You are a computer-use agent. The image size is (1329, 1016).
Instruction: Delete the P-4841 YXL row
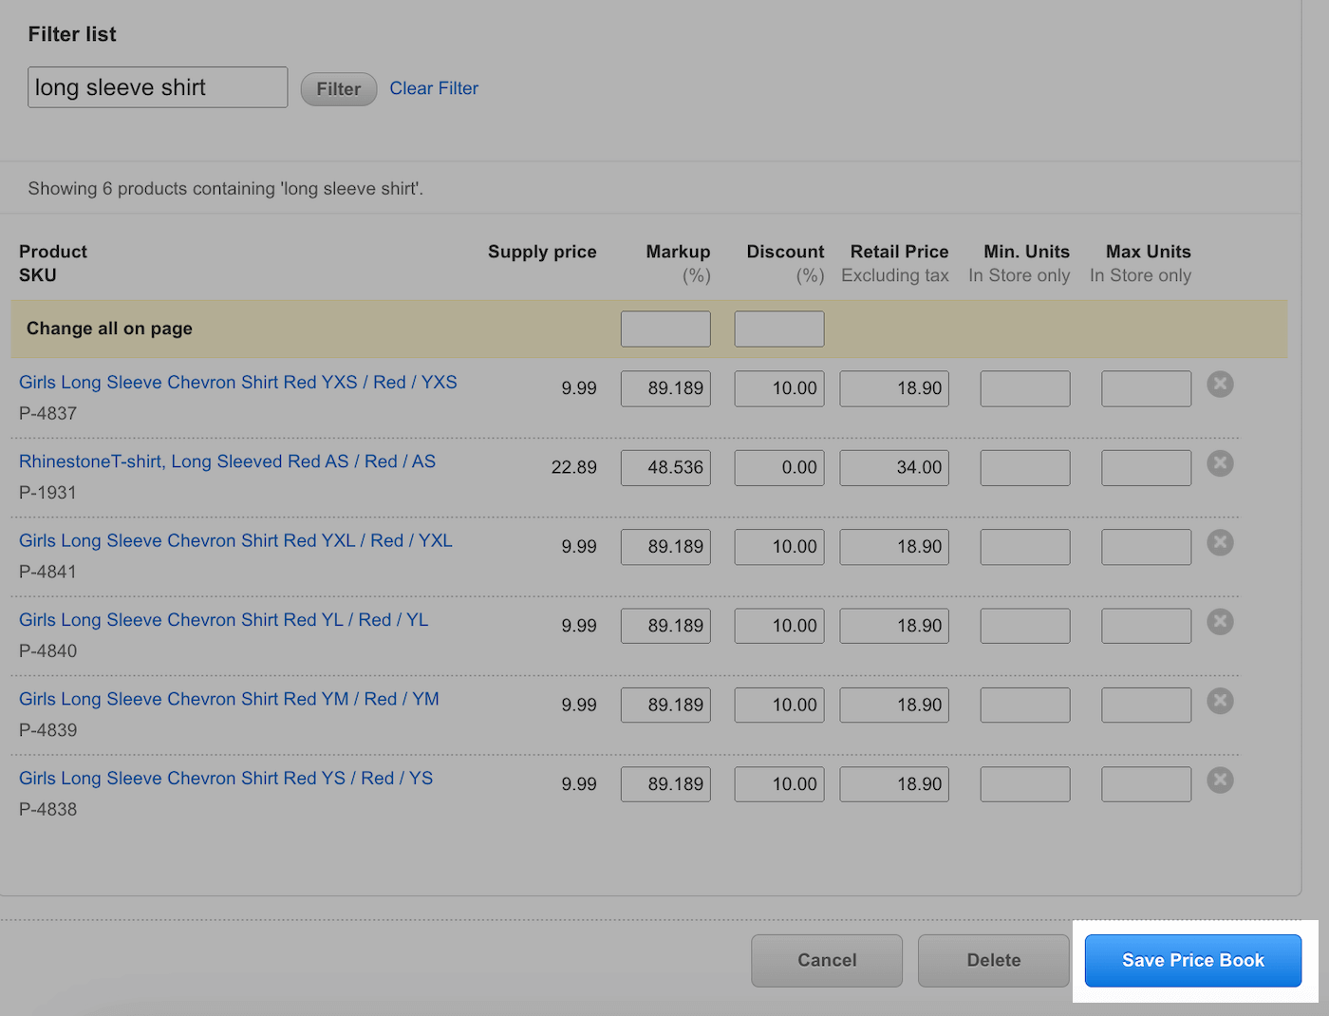click(x=1220, y=543)
